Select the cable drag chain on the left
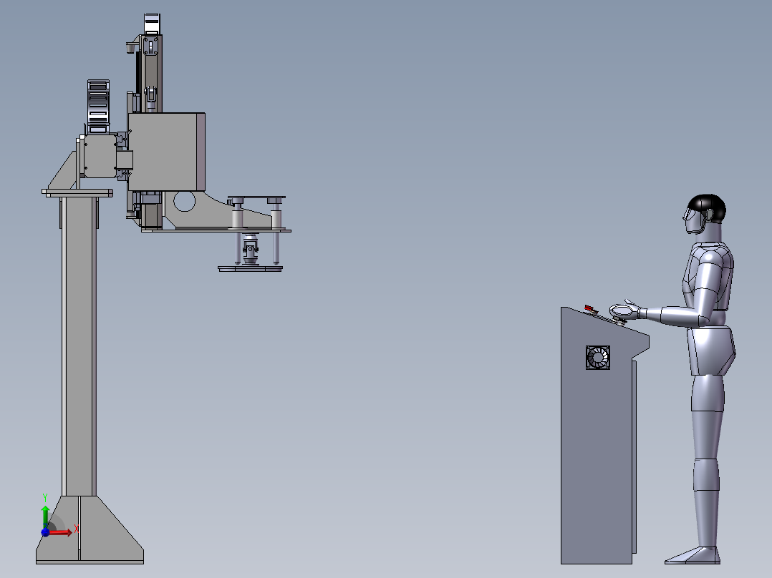The height and width of the screenshot is (578, 772). pyautogui.click(x=97, y=104)
